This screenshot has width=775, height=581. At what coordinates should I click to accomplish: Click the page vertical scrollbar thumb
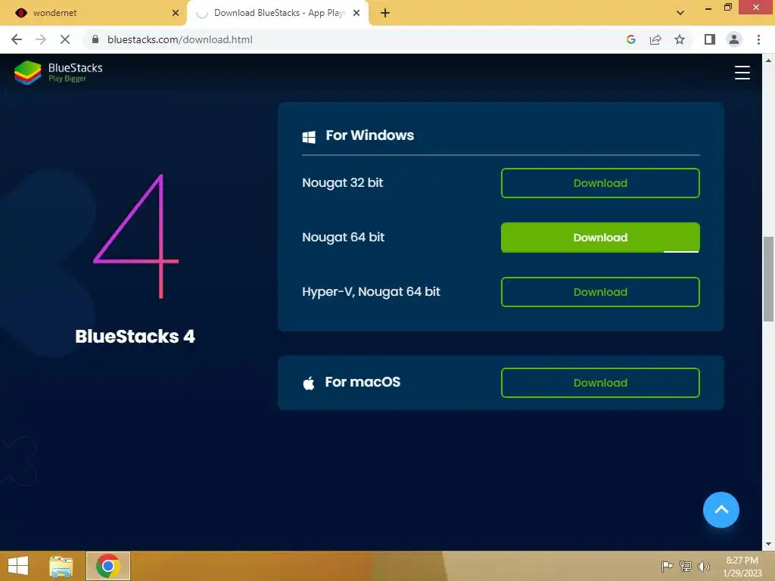(x=768, y=279)
